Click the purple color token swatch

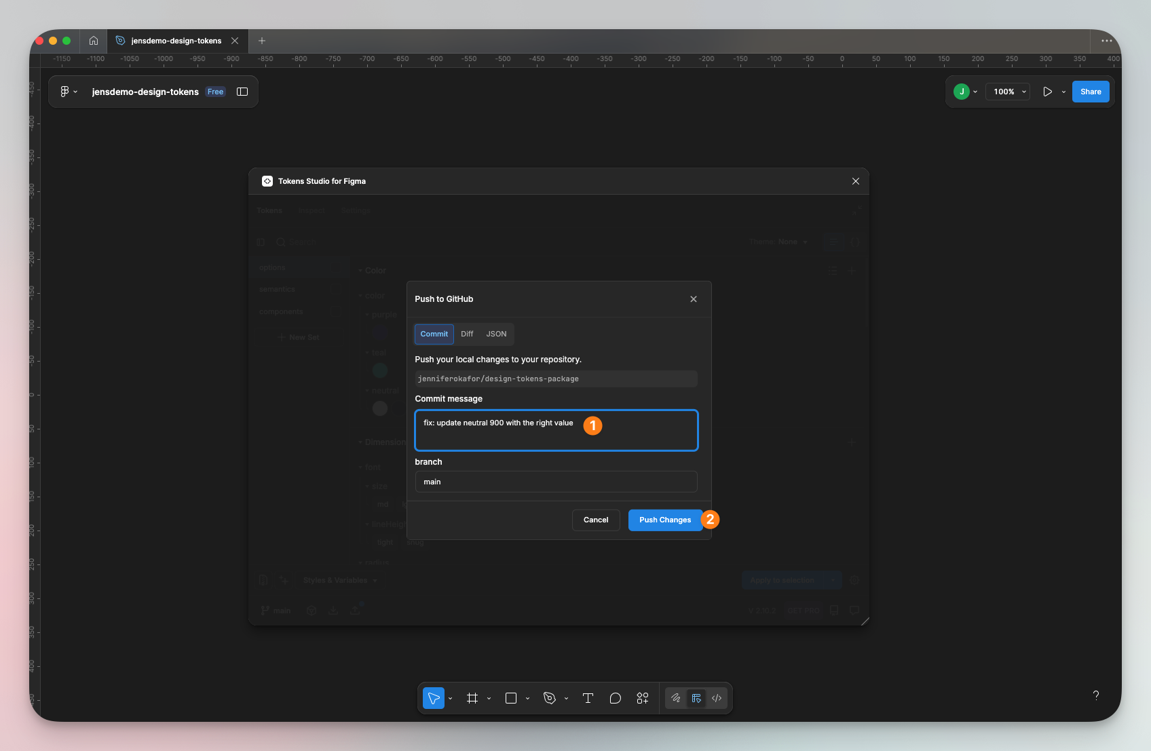point(380,332)
